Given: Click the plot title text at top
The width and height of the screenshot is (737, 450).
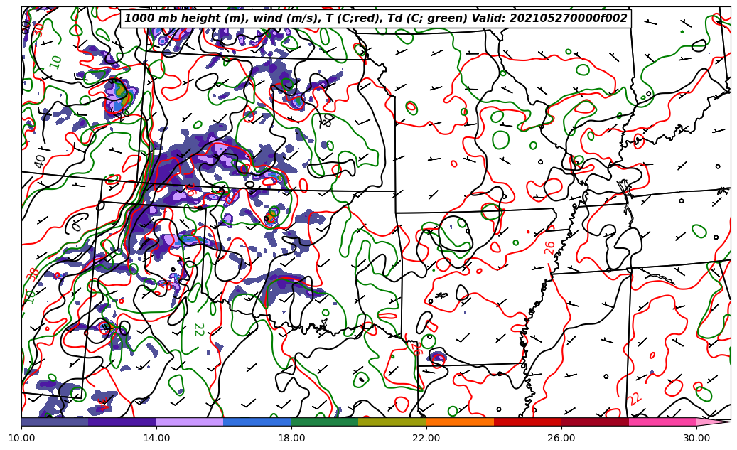Looking at the screenshot, I should (x=376, y=18).
